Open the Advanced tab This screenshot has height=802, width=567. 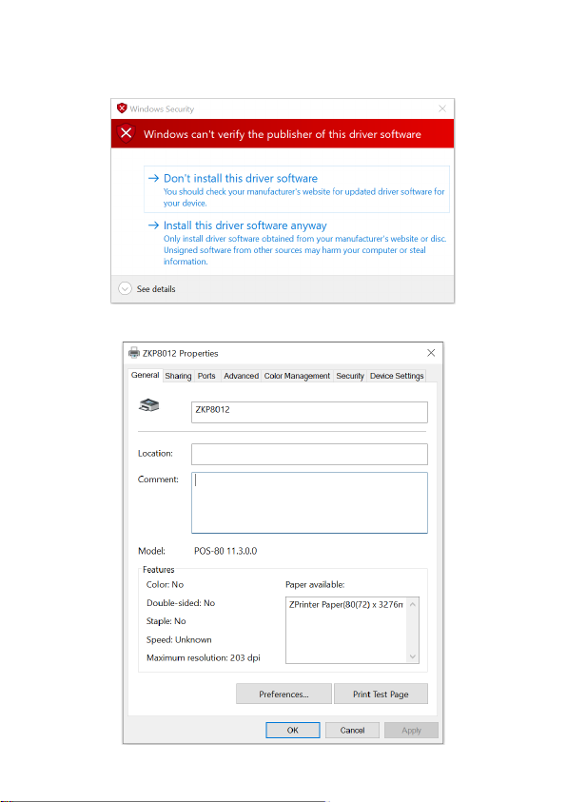coord(241,376)
